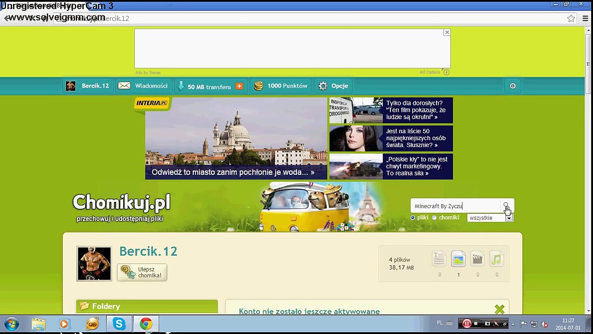Viewport: 593px width, 334px height.
Task: Click the Chomikuj.pl logo
Action: (121, 202)
